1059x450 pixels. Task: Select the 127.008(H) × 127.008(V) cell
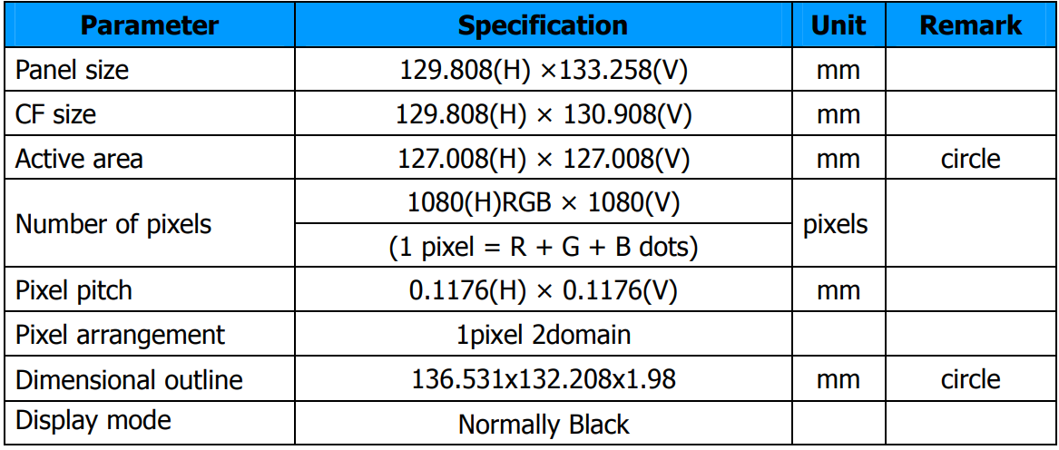point(543,157)
